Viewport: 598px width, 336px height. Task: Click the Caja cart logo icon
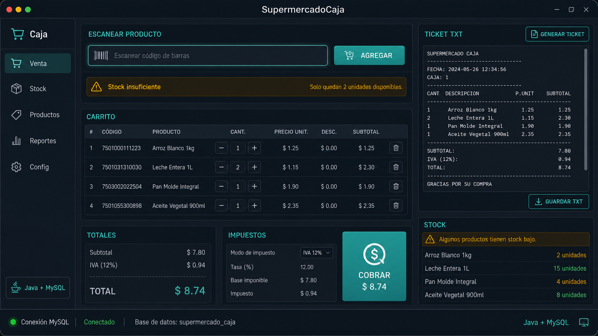[x=17, y=34]
